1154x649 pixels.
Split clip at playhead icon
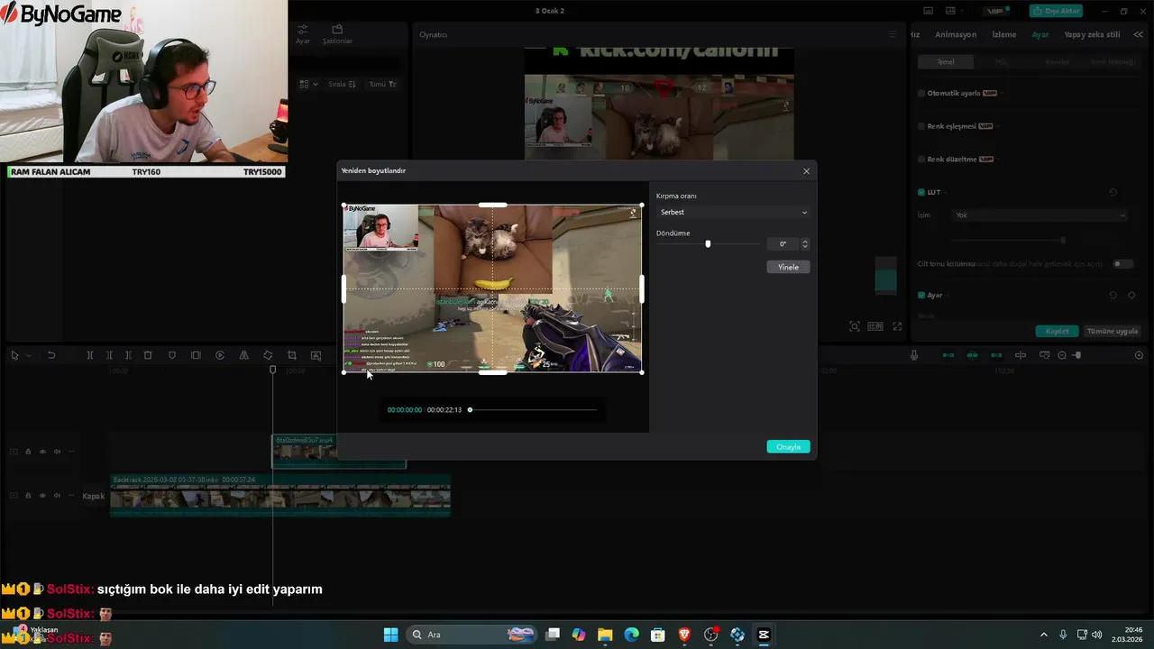pyautogui.click(x=90, y=355)
